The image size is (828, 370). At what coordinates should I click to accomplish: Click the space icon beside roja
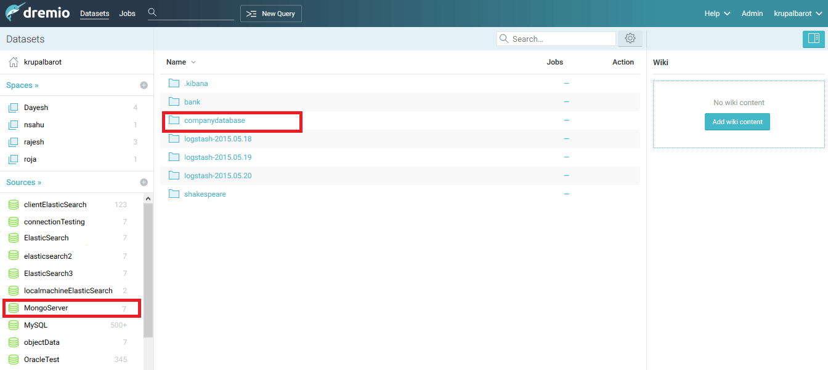coord(13,159)
